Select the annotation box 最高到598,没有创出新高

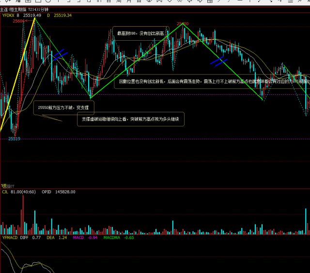[x=141, y=33]
